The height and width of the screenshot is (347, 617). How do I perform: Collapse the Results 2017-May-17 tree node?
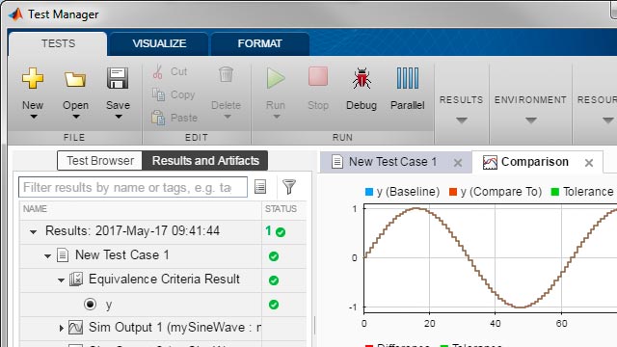[x=34, y=232]
